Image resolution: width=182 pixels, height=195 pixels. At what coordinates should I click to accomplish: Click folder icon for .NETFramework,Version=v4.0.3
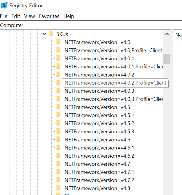point(58,91)
